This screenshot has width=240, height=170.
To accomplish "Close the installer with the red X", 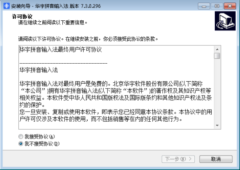I will tap(230, 6).
